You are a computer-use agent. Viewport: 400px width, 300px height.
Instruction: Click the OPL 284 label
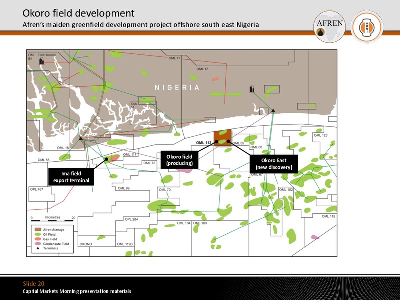131,219
